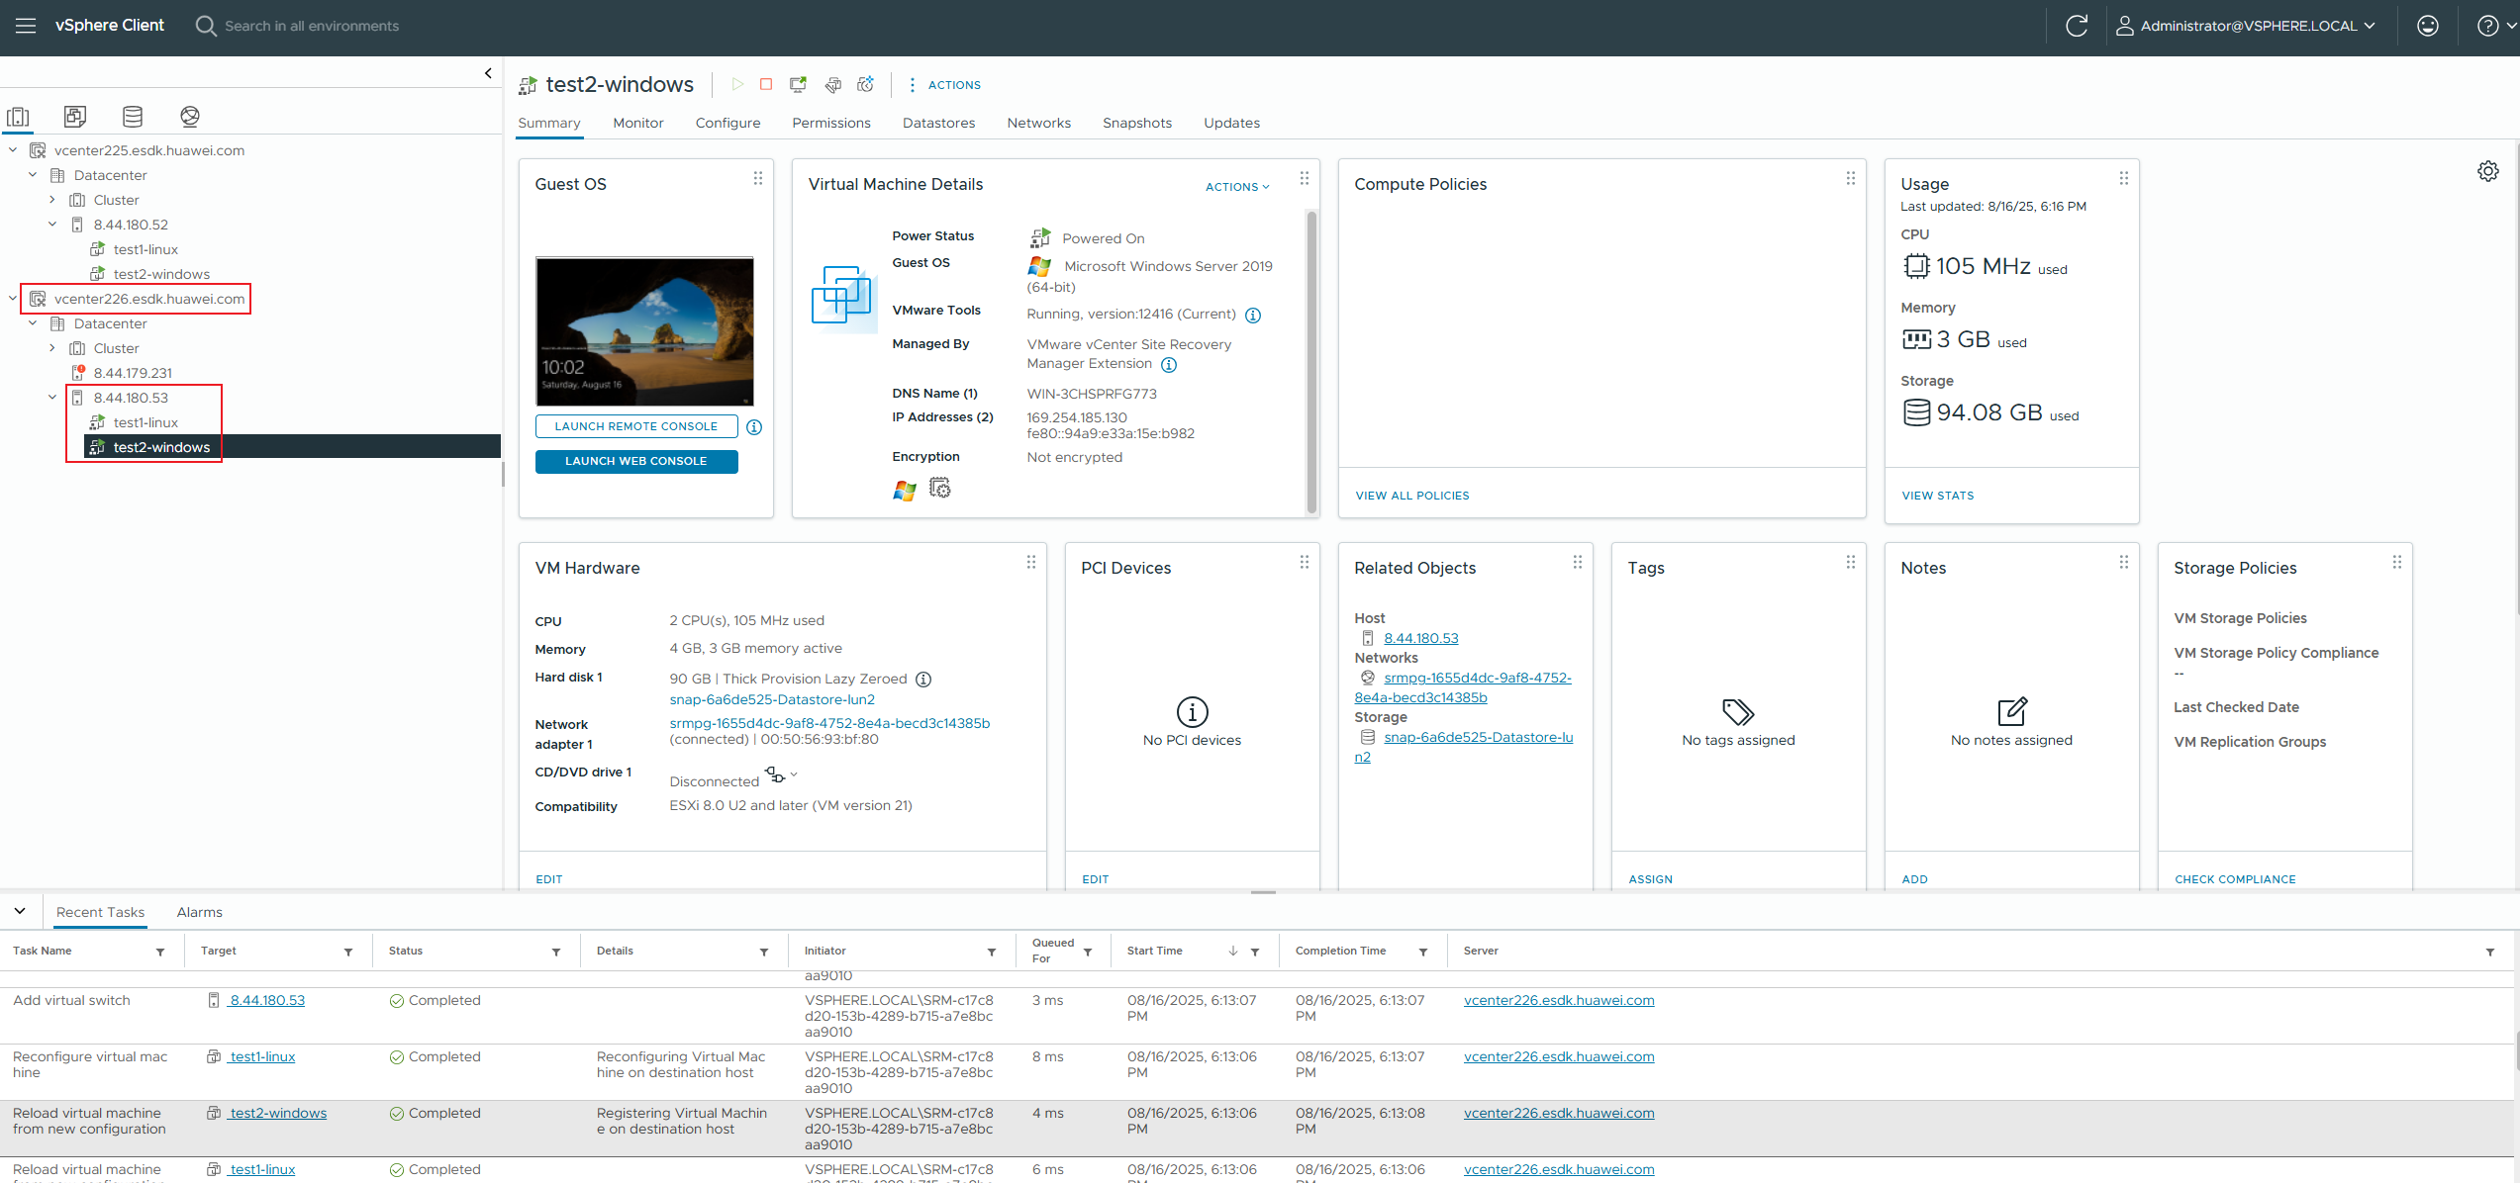Select test2-windows under host 8.44.180.52

(x=161, y=274)
